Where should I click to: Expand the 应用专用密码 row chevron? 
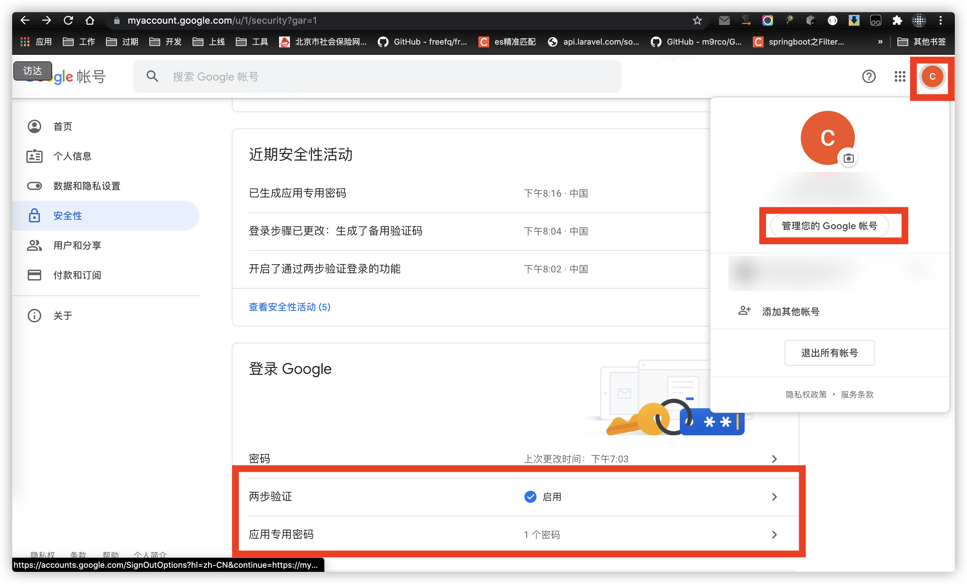(774, 534)
